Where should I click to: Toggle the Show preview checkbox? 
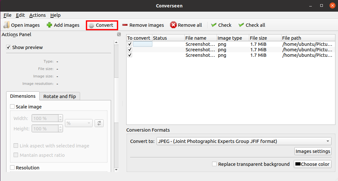click(8, 47)
